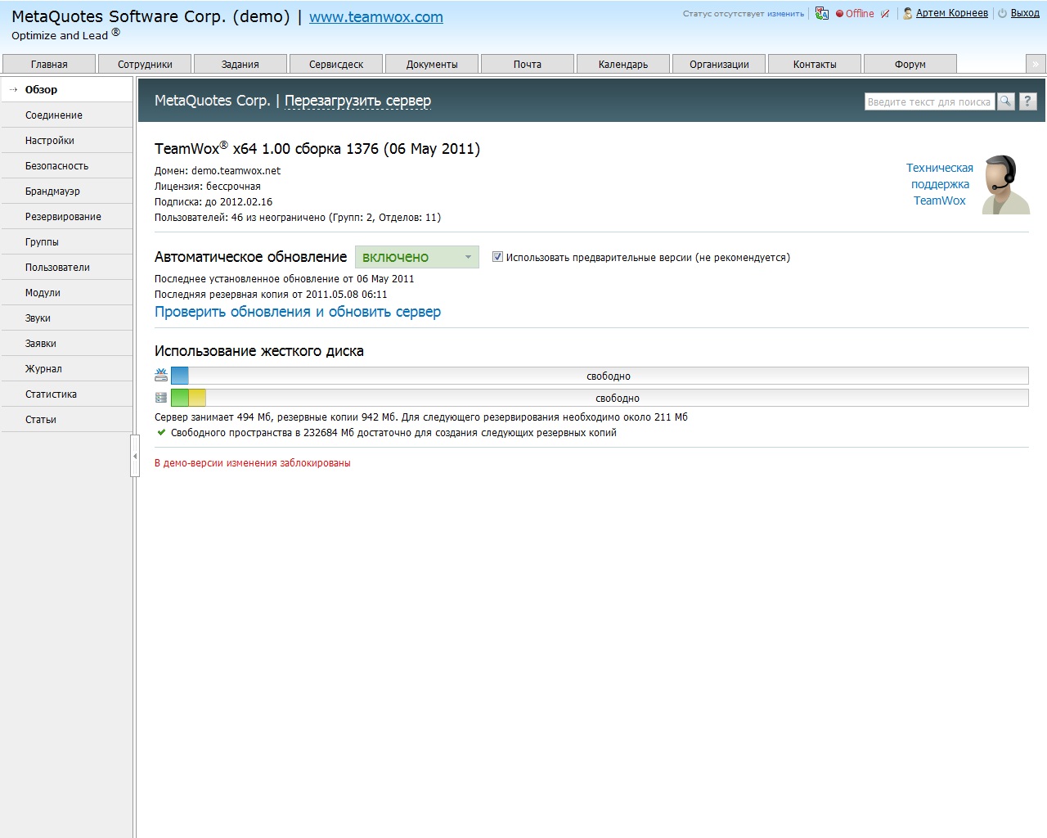Image resolution: width=1047 pixels, height=838 pixels.
Task: Click the red Offline status indicator
Action: pos(855,13)
